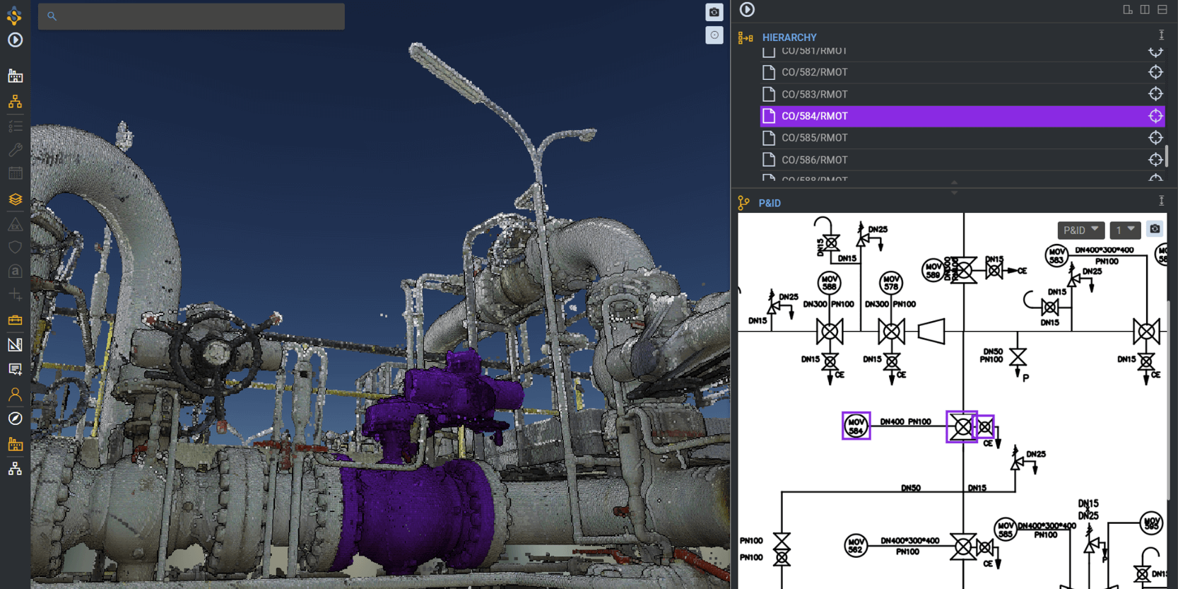The width and height of the screenshot is (1178, 589).
Task: Open the add comment icon in sidebar
Action: [15, 370]
